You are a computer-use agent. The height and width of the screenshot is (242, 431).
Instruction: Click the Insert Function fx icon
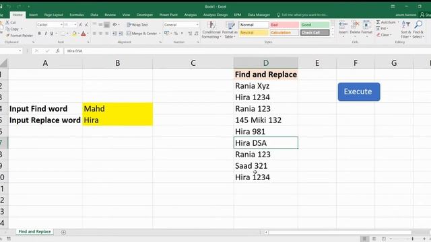coord(57,51)
